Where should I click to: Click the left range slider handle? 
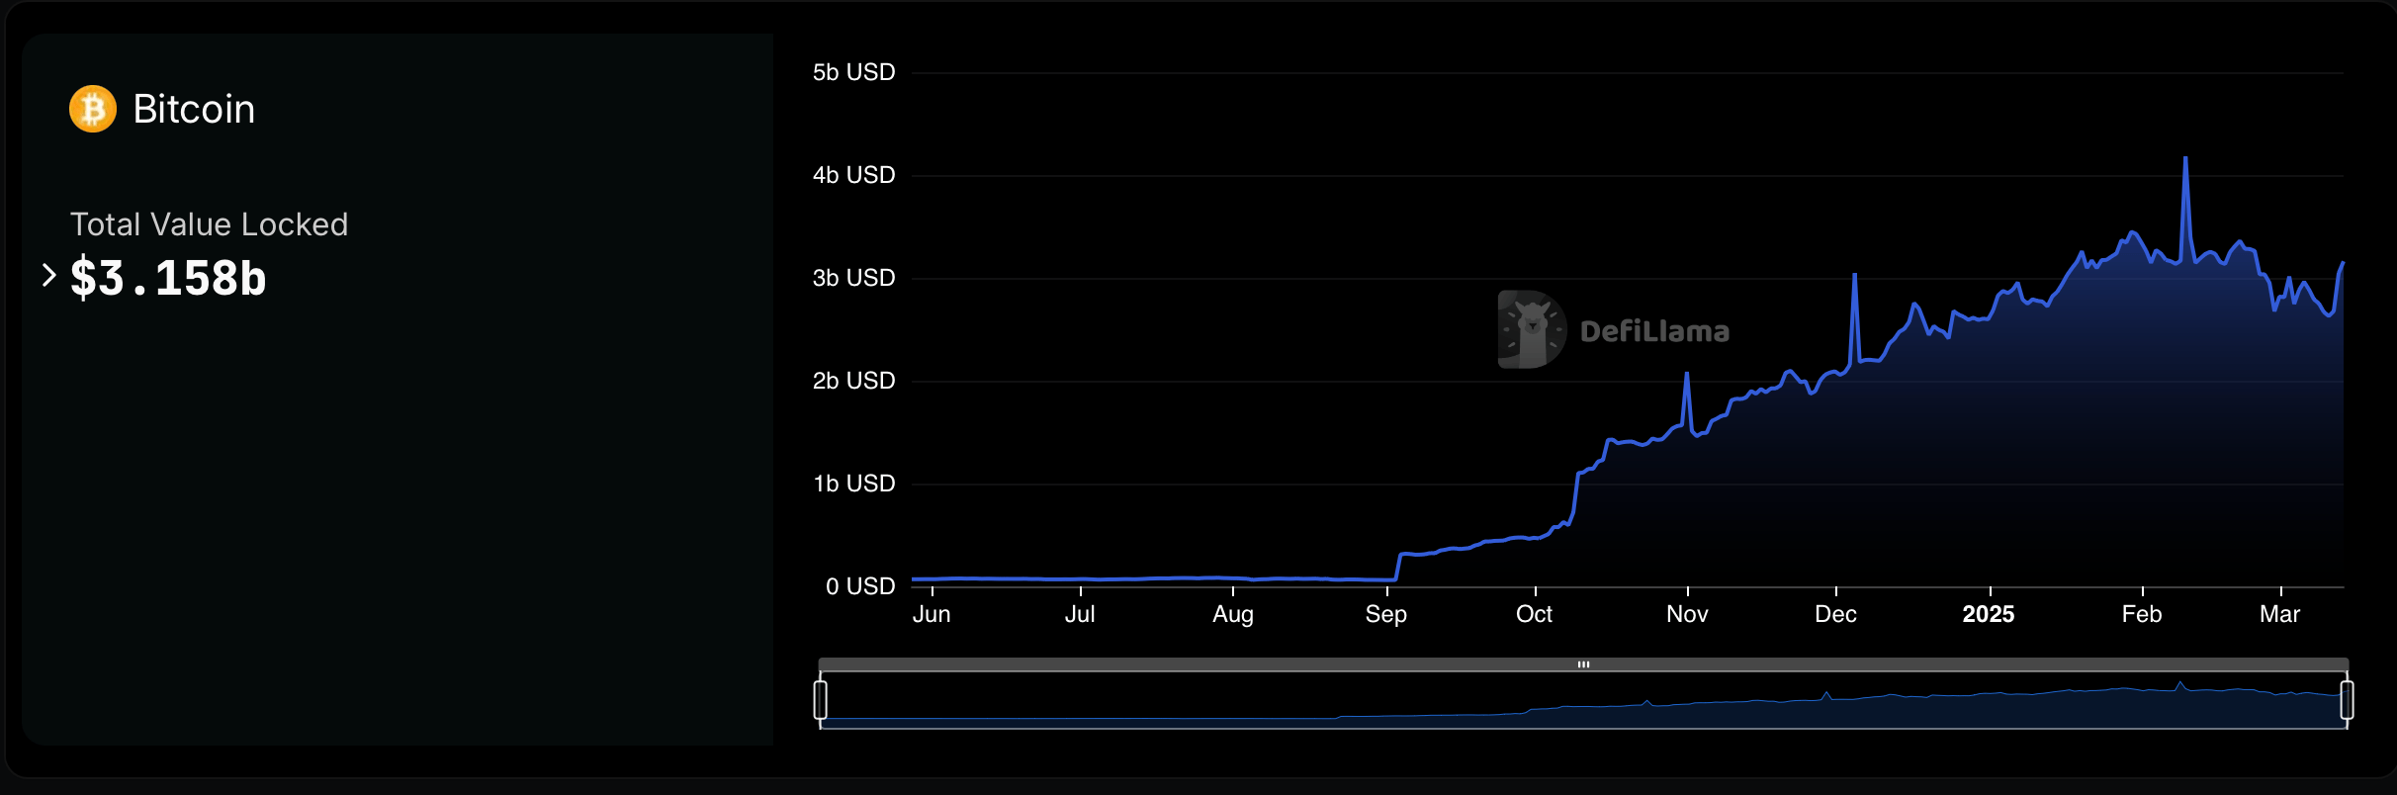click(x=820, y=699)
